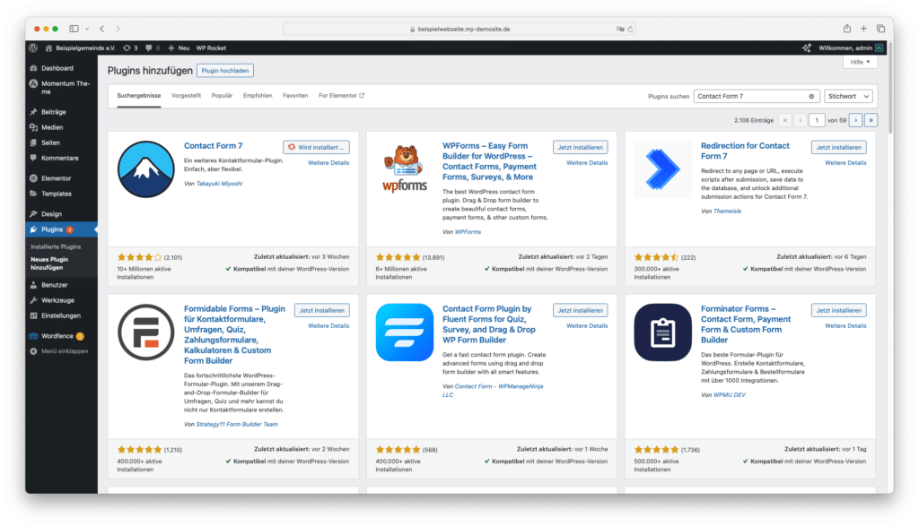919x527 pixels.
Task: Toggle the browser sidebar
Action: point(74,29)
